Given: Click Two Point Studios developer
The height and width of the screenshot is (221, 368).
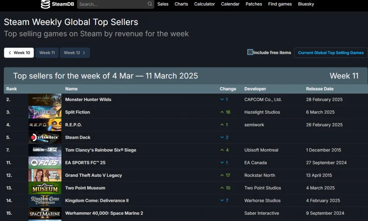Looking at the screenshot, I should point(263,188).
